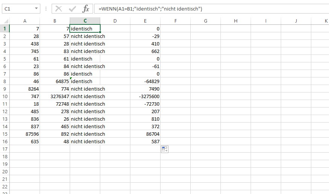Select the cell containing 7490

(145, 89)
